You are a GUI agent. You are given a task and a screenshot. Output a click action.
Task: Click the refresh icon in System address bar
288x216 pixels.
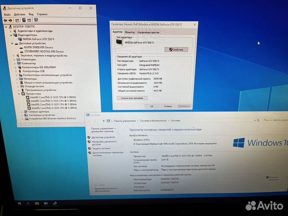click(x=258, y=120)
